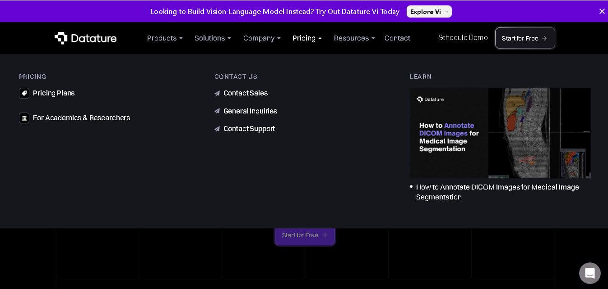
Task: Open the DICOM annotation article thumbnail
Action: pyautogui.click(x=500, y=133)
